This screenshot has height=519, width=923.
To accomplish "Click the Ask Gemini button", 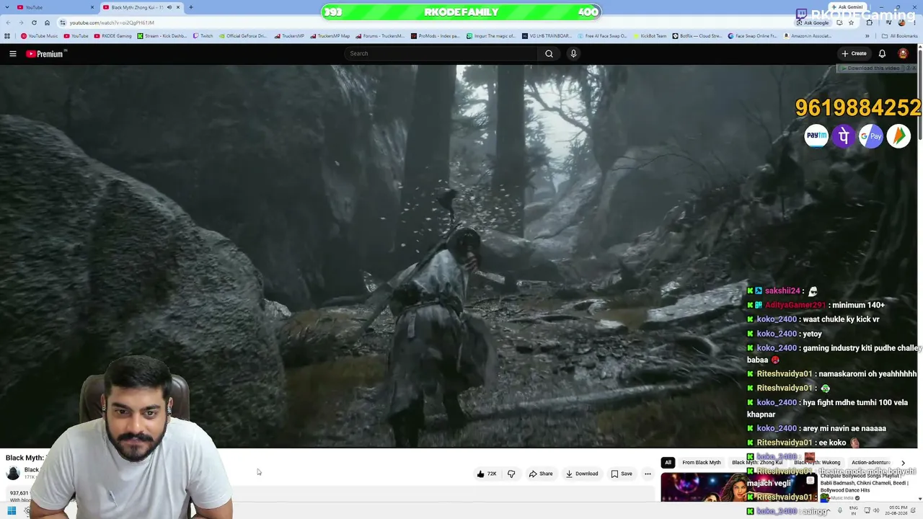I will [x=847, y=7].
